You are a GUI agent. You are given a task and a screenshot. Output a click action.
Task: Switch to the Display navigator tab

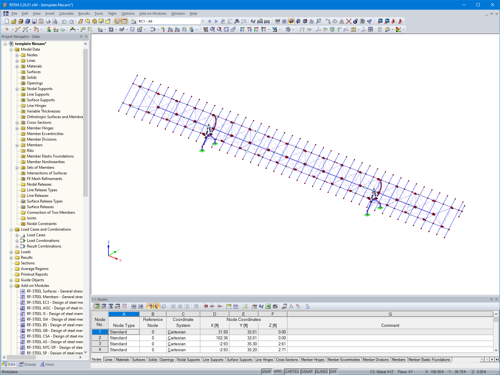coord(27,364)
